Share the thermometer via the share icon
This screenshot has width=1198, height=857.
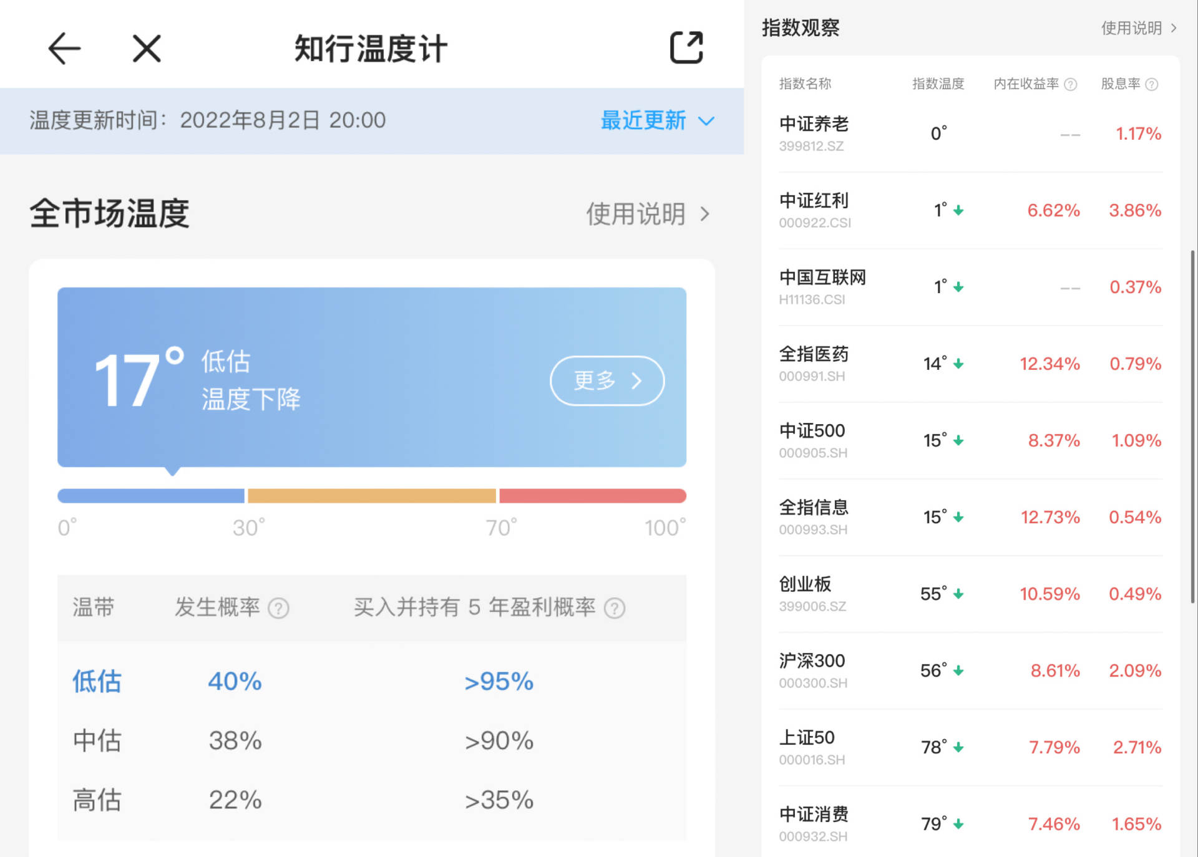click(687, 47)
